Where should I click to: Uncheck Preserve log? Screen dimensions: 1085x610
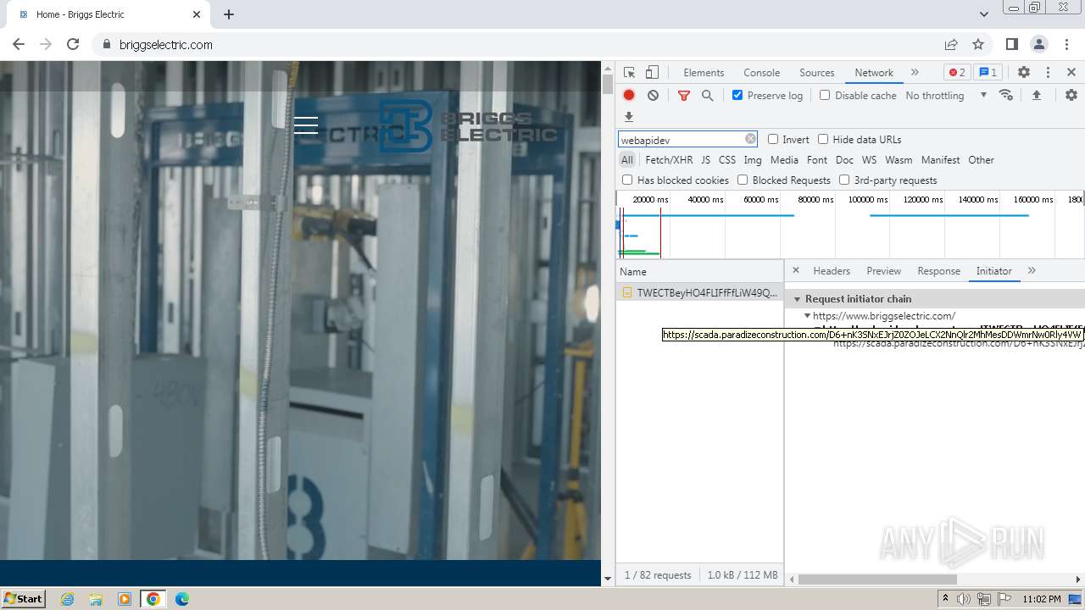coord(737,95)
